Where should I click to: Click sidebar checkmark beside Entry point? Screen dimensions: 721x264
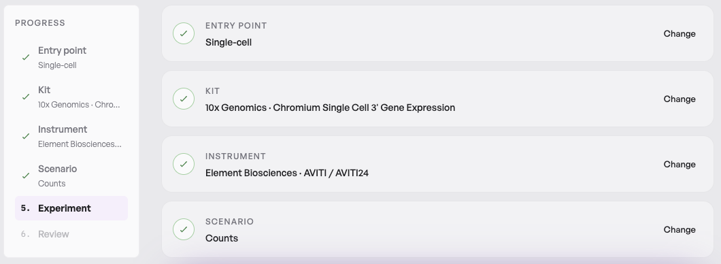pos(26,57)
